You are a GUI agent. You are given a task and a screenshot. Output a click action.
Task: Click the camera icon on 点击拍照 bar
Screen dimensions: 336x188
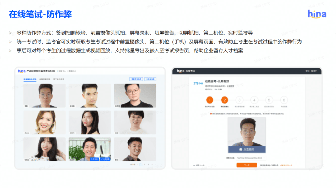coord(240,149)
